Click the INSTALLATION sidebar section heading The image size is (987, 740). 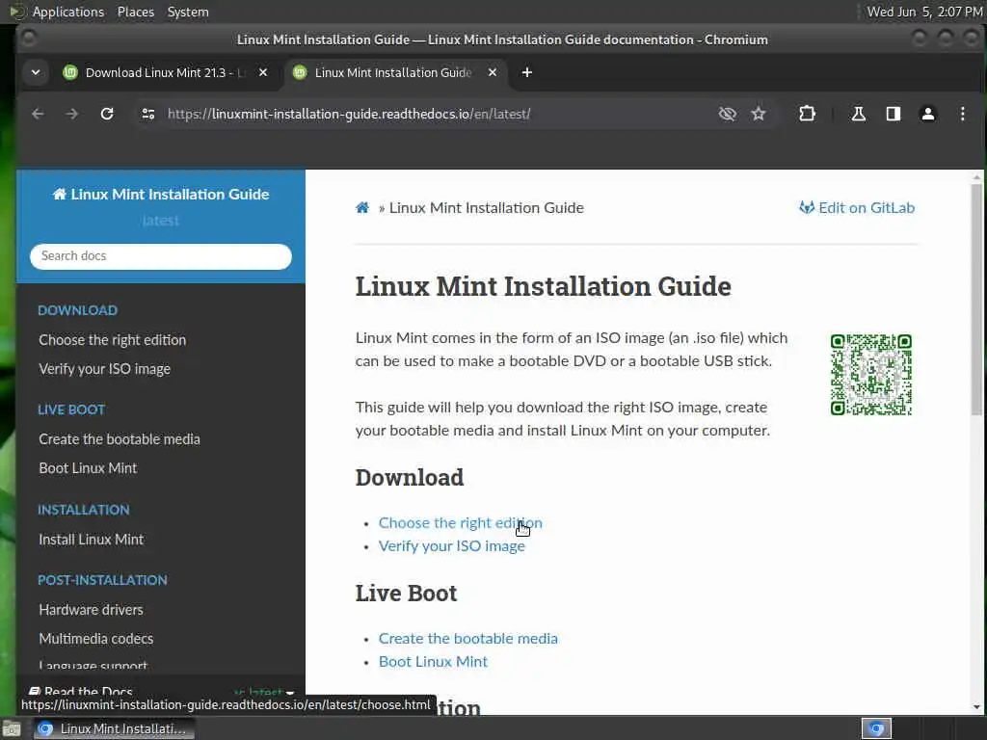coord(83,510)
